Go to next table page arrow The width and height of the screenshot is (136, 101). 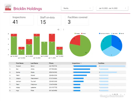125,94
